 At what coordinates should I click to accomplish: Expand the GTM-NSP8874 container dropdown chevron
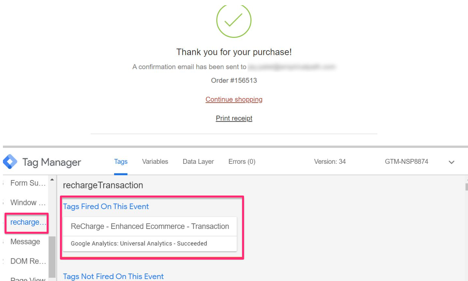tap(451, 162)
